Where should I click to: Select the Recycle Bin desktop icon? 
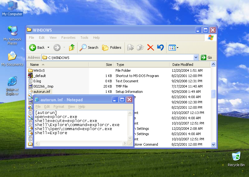pos(236,159)
